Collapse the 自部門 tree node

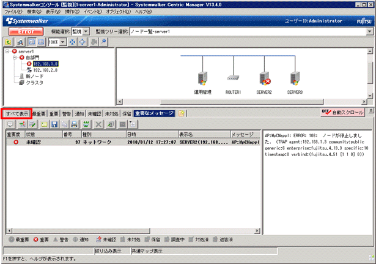(x=15, y=58)
